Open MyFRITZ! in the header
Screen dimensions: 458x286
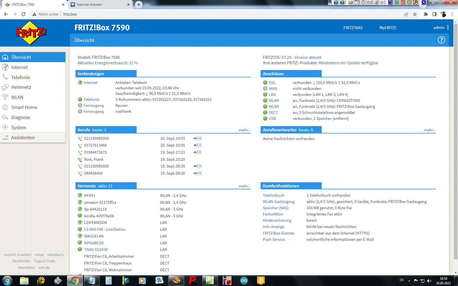388,28
